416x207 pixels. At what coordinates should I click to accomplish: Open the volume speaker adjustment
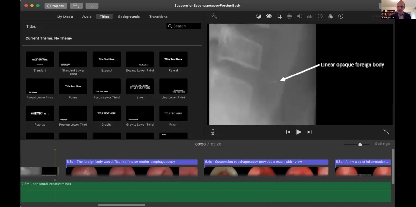pos(300,16)
